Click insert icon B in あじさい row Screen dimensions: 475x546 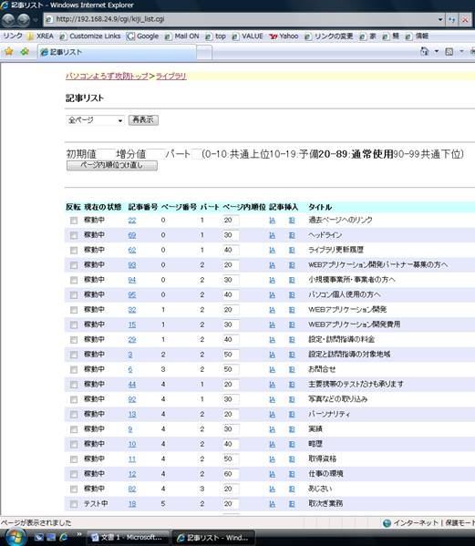292,489
